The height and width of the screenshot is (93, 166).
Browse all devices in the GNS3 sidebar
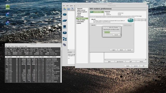click(65, 39)
